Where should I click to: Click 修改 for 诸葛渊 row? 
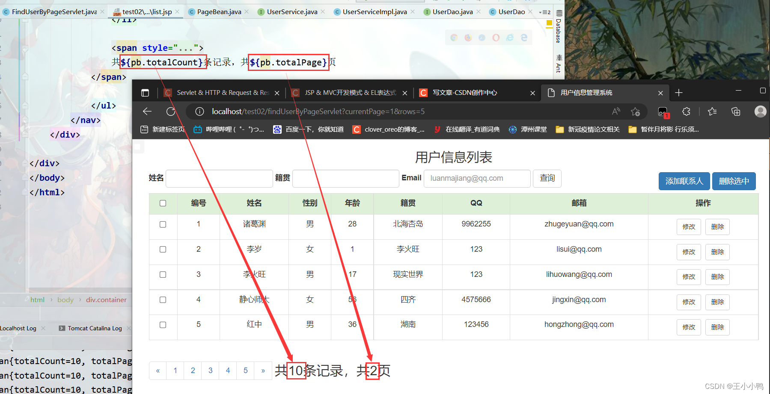click(689, 227)
